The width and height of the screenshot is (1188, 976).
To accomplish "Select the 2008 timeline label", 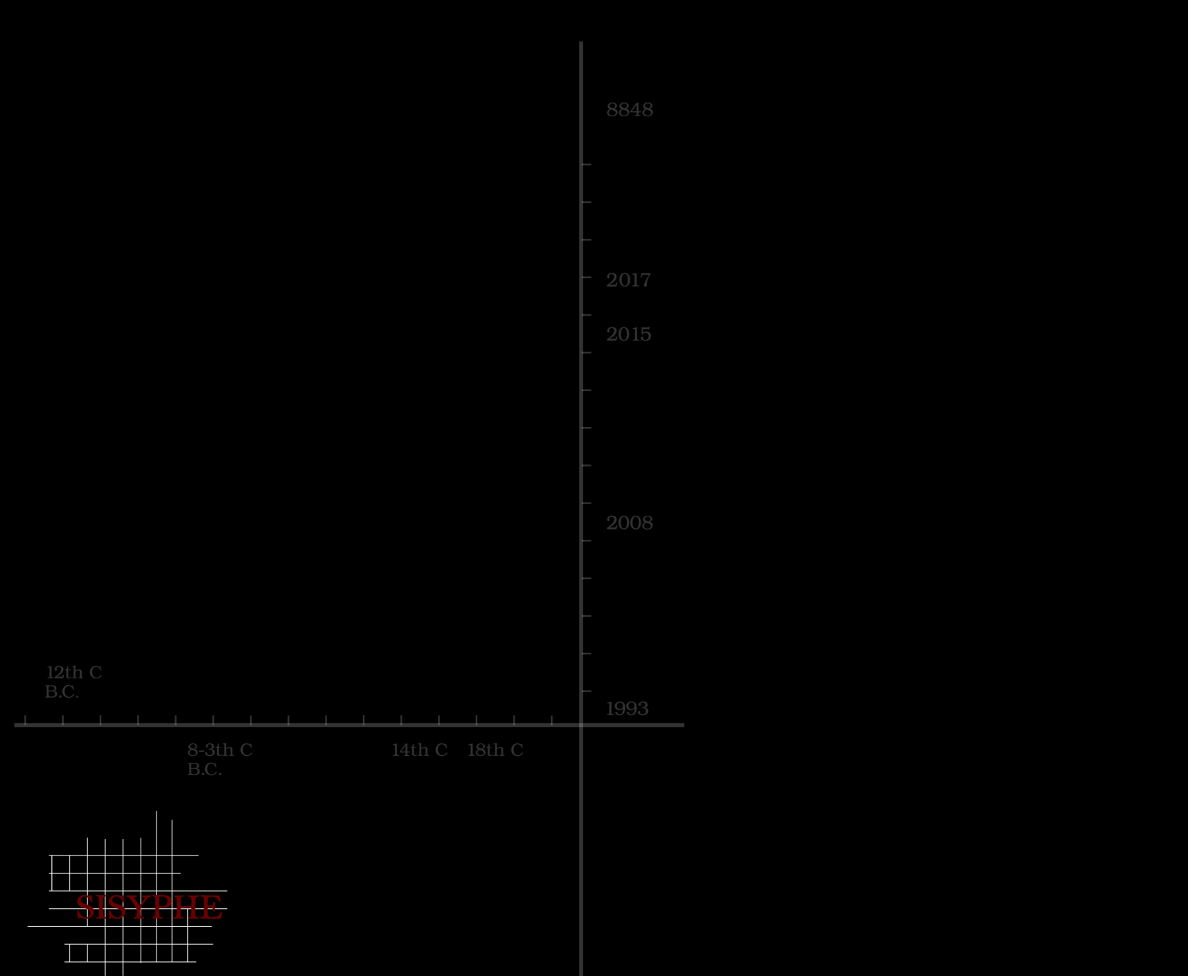I will pyautogui.click(x=629, y=523).
